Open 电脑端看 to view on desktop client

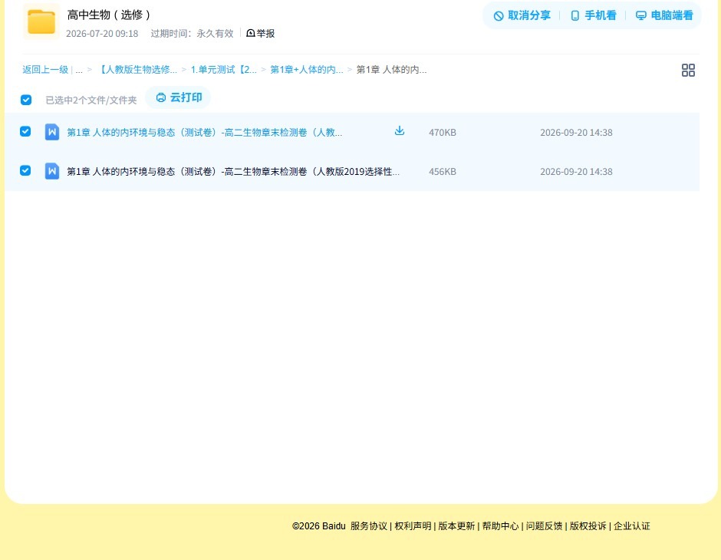[664, 15]
